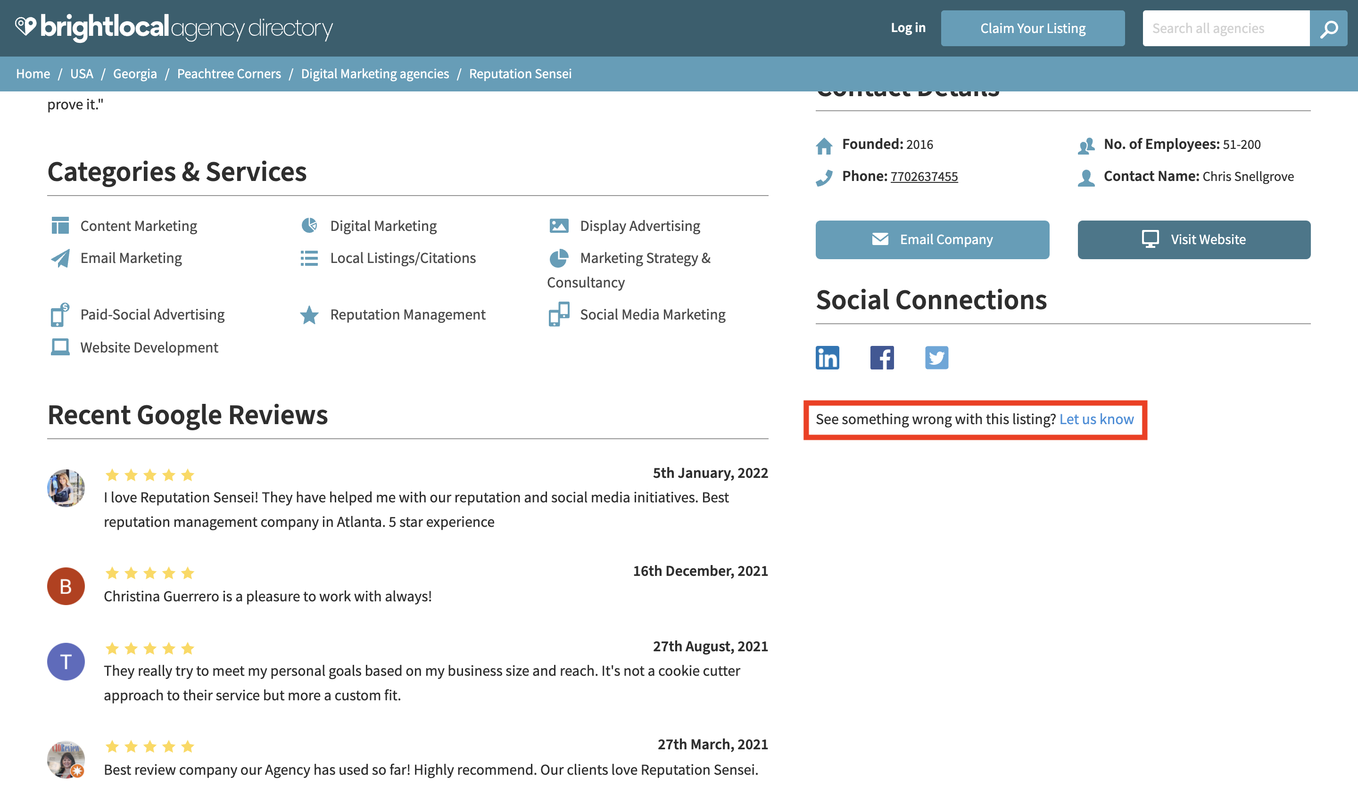
Task: Click the Reputation Sensei breadcrumb item
Action: 520,74
